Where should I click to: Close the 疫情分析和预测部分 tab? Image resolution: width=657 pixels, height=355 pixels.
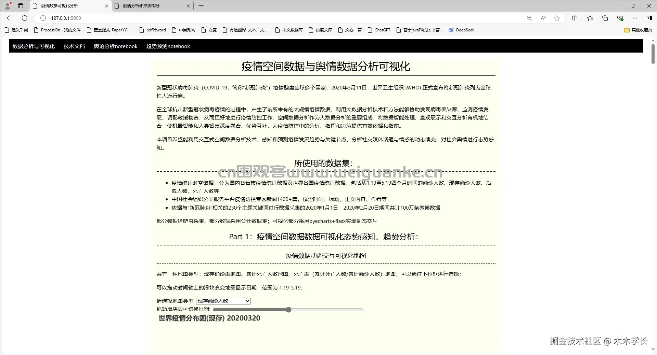pos(188,6)
